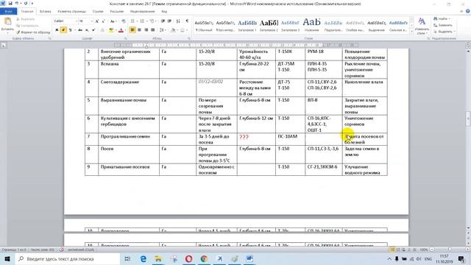Click text highlight color button

(111, 30)
